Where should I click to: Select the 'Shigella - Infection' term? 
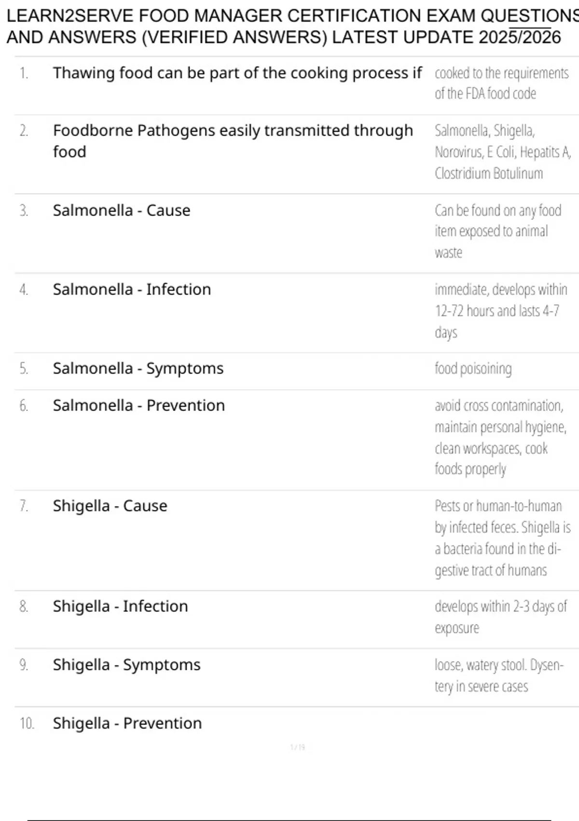[x=120, y=606]
